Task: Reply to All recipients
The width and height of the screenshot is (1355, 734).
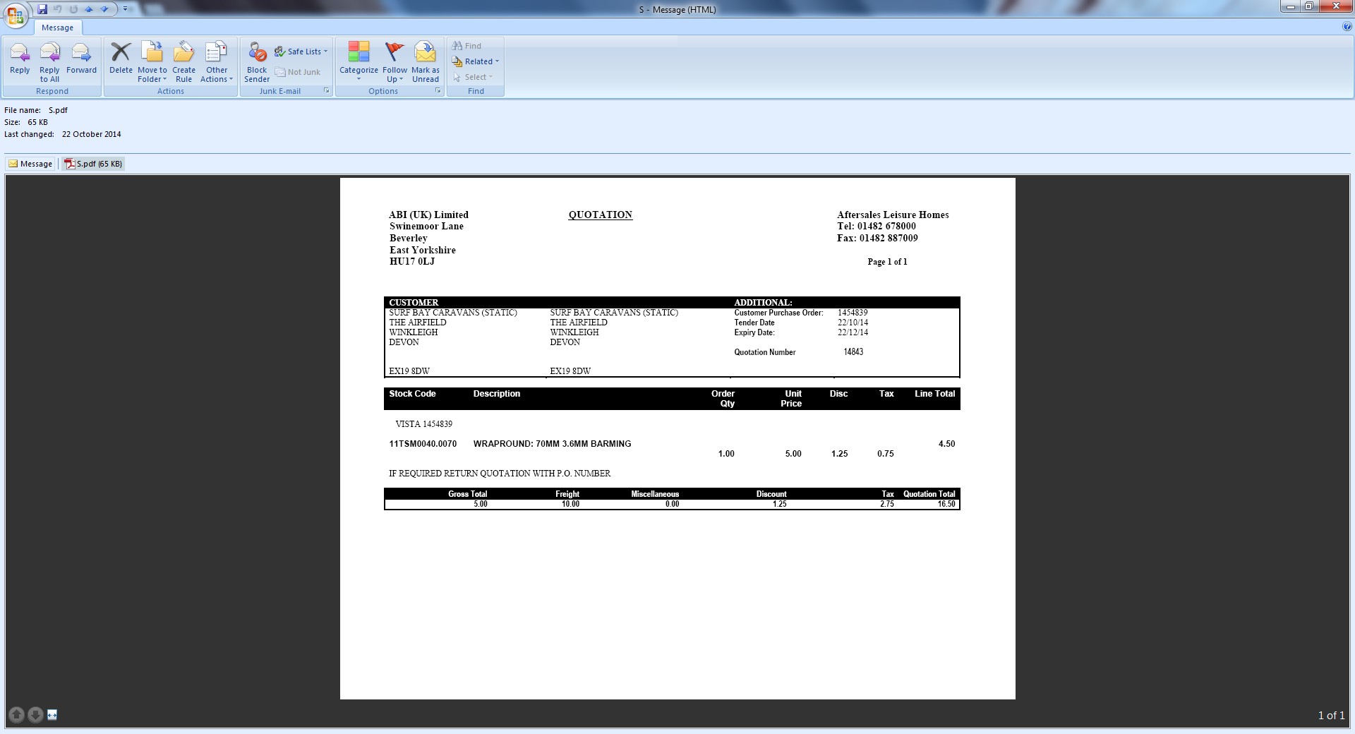Action: [x=49, y=61]
